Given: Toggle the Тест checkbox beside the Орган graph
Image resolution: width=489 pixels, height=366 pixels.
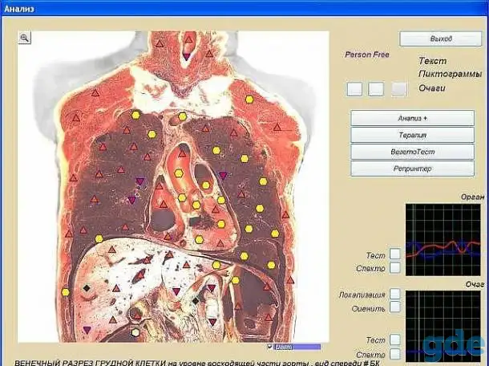Looking at the screenshot, I should coord(395,254).
